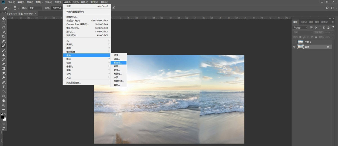Viewport: 338px width, 146px height.
Task: Select the 图层 1 layer thumbnail
Action: tap(301, 42)
